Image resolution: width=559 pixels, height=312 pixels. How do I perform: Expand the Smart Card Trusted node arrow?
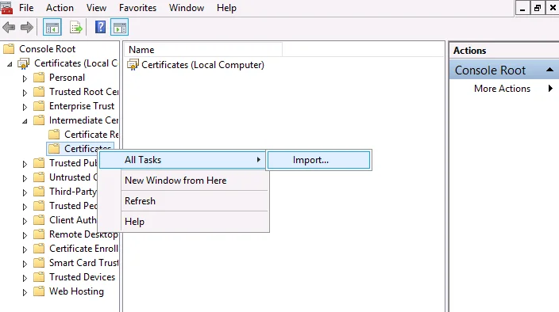tap(25, 264)
